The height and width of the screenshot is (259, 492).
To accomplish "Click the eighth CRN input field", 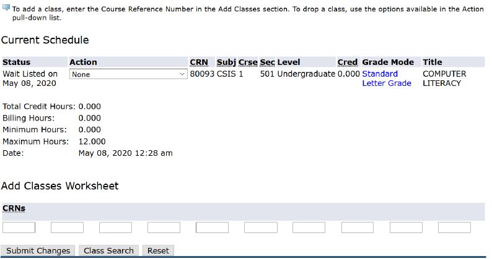I will pyautogui.click(x=358, y=227).
